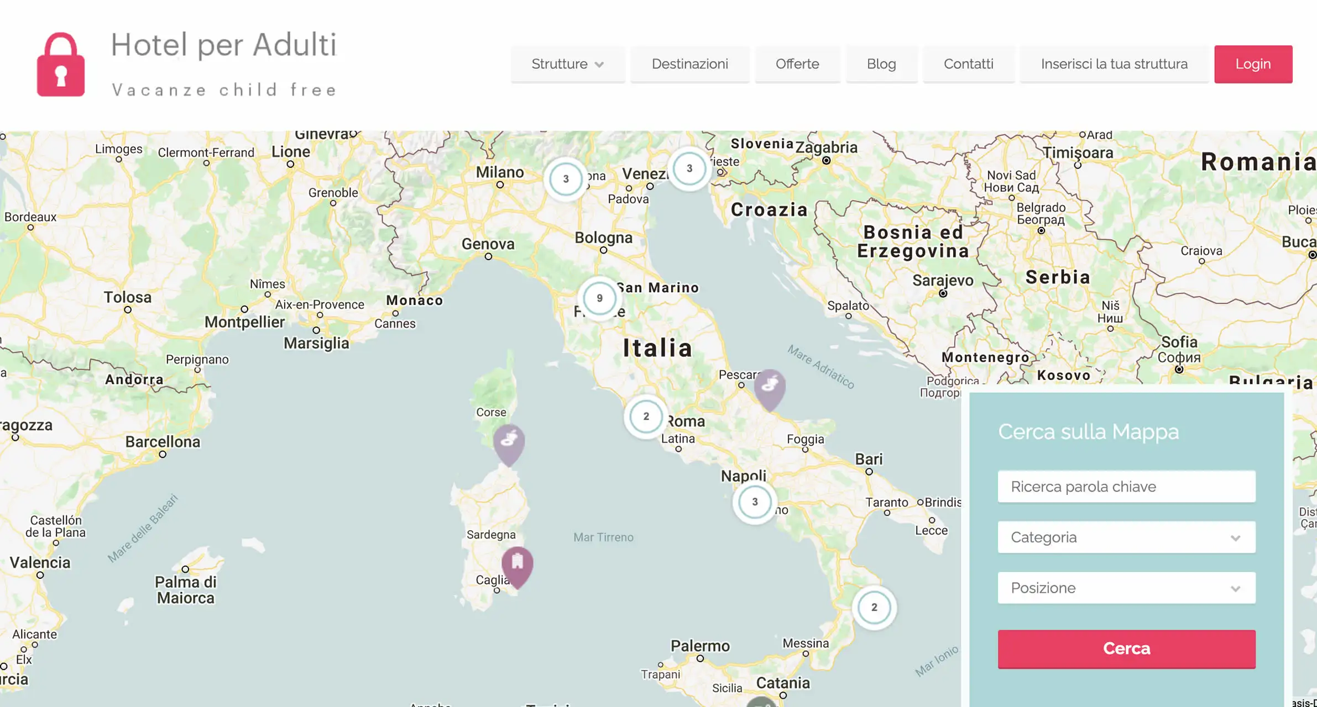This screenshot has width=1317, height=707.
Task: Click the Barcellona label on the map
Action: coord(163,442)
